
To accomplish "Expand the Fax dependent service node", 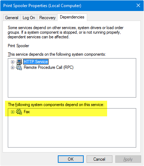I will [x=12, y=112].
